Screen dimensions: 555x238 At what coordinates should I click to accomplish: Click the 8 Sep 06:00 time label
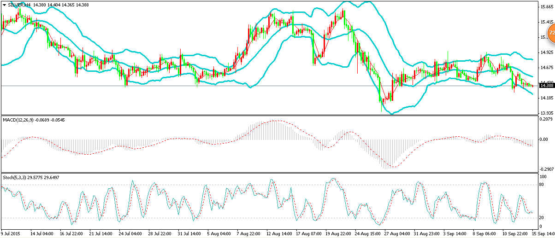[x=483, y=234]
